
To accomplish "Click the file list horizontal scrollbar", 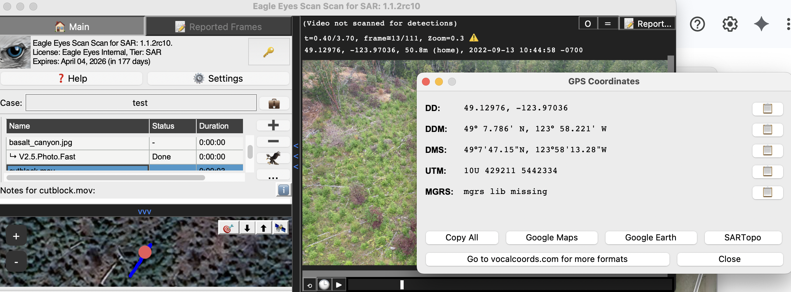I will [106, 178].
